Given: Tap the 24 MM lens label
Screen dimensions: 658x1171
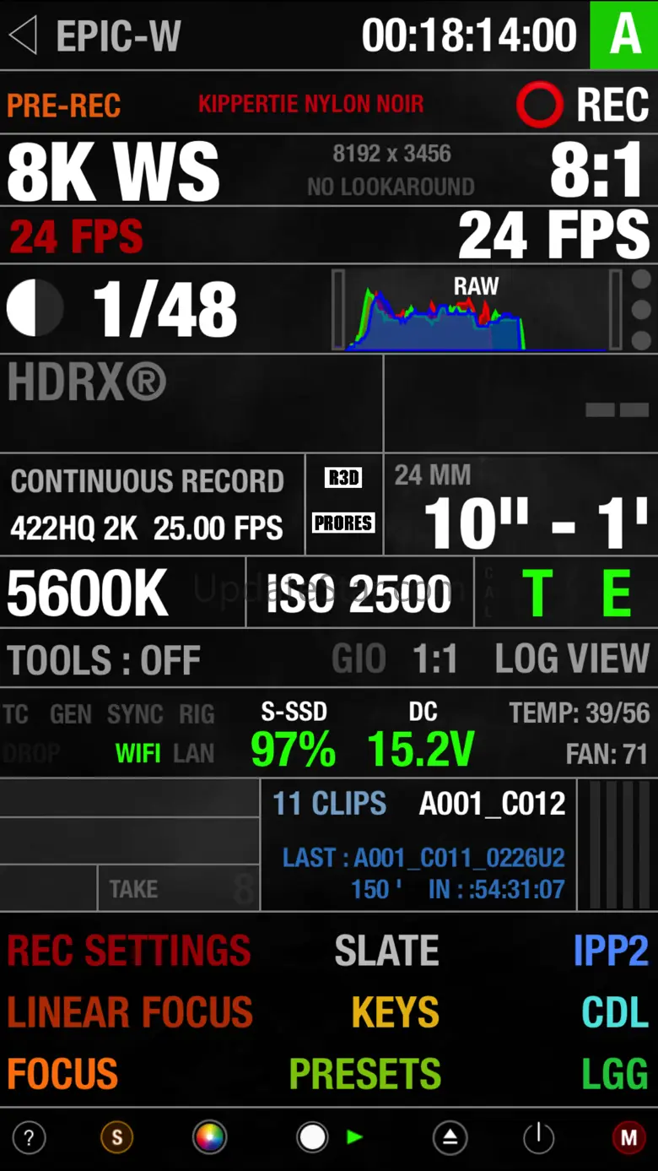Looking at the screenshot, I should (432, 474).
